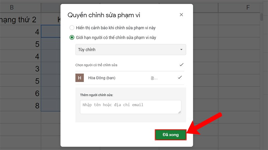Click cell with value 3 in column B

tap(20, 69)
